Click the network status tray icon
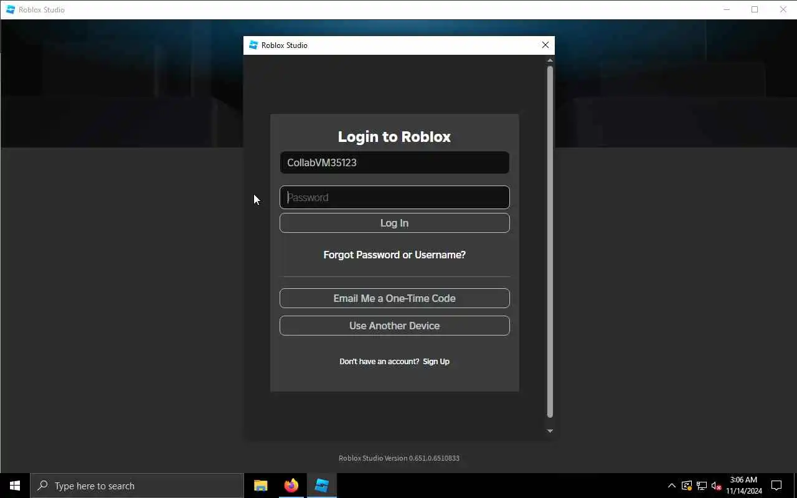The image size is (797, 498). tap(702, 486)
